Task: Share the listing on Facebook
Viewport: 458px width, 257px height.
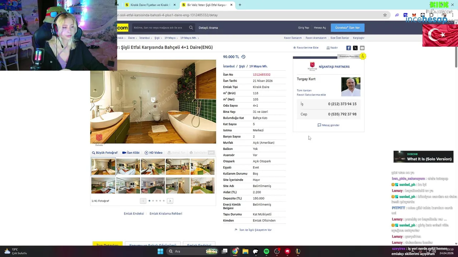Action: [349, 48]
